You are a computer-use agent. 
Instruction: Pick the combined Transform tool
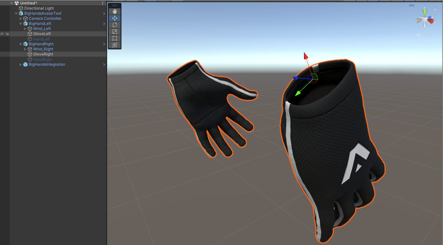[x=115, y=45]
